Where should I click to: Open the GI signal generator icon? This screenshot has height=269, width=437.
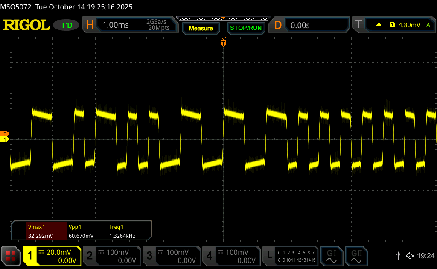[331, 255]
